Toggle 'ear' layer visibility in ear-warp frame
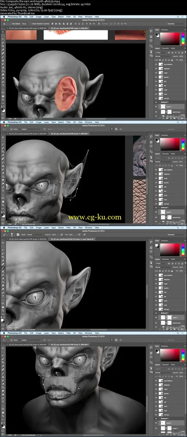The width and height of the screenshot is (187, 437). (156, 191)
